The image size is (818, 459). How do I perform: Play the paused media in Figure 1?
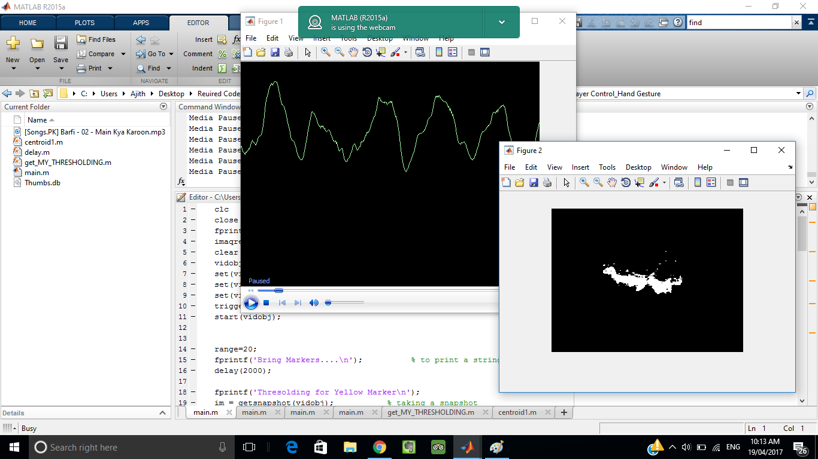(x=251, y=303)
